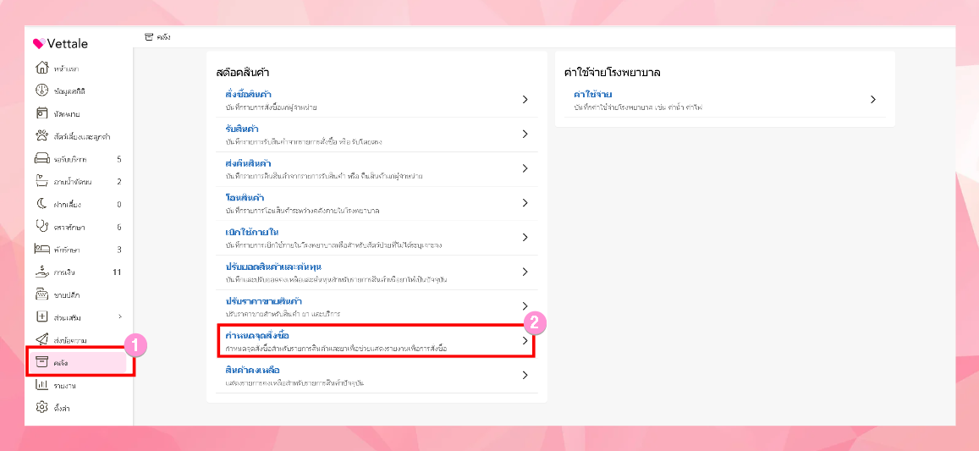This screenshot has height=451, width=979.
Task: Click the description under สินค้าคงเหลือ
Action: [x=294, y=382]
